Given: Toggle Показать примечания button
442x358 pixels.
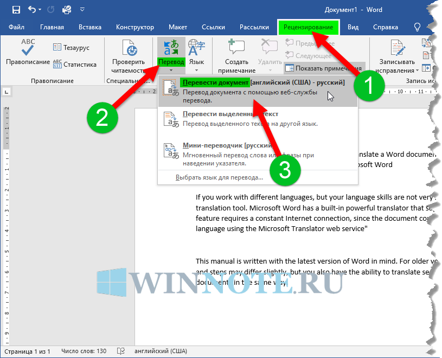Looking at the screenshot, I should pyautogui.click(x=320, y=68).
